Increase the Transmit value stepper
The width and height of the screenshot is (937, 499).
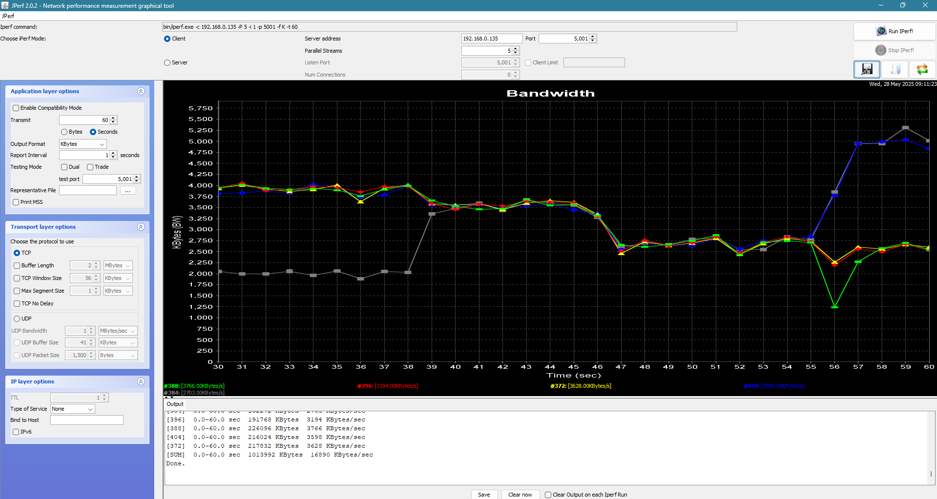point(113,118)
